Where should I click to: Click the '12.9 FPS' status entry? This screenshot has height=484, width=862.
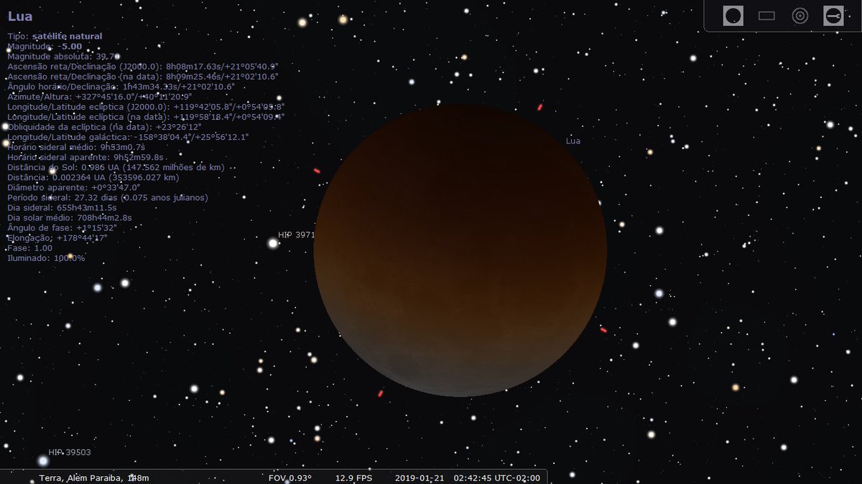353,478
